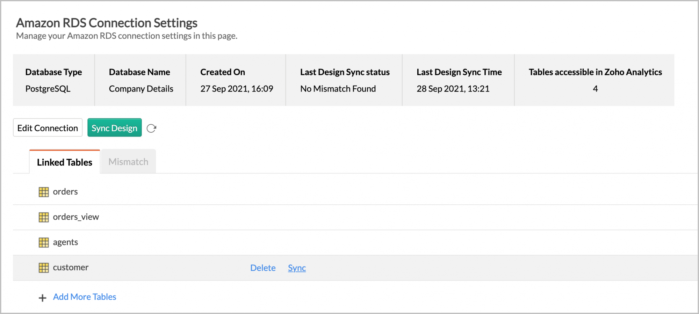
Task: Click the table icon next to customer
Action: click(44, 268)
